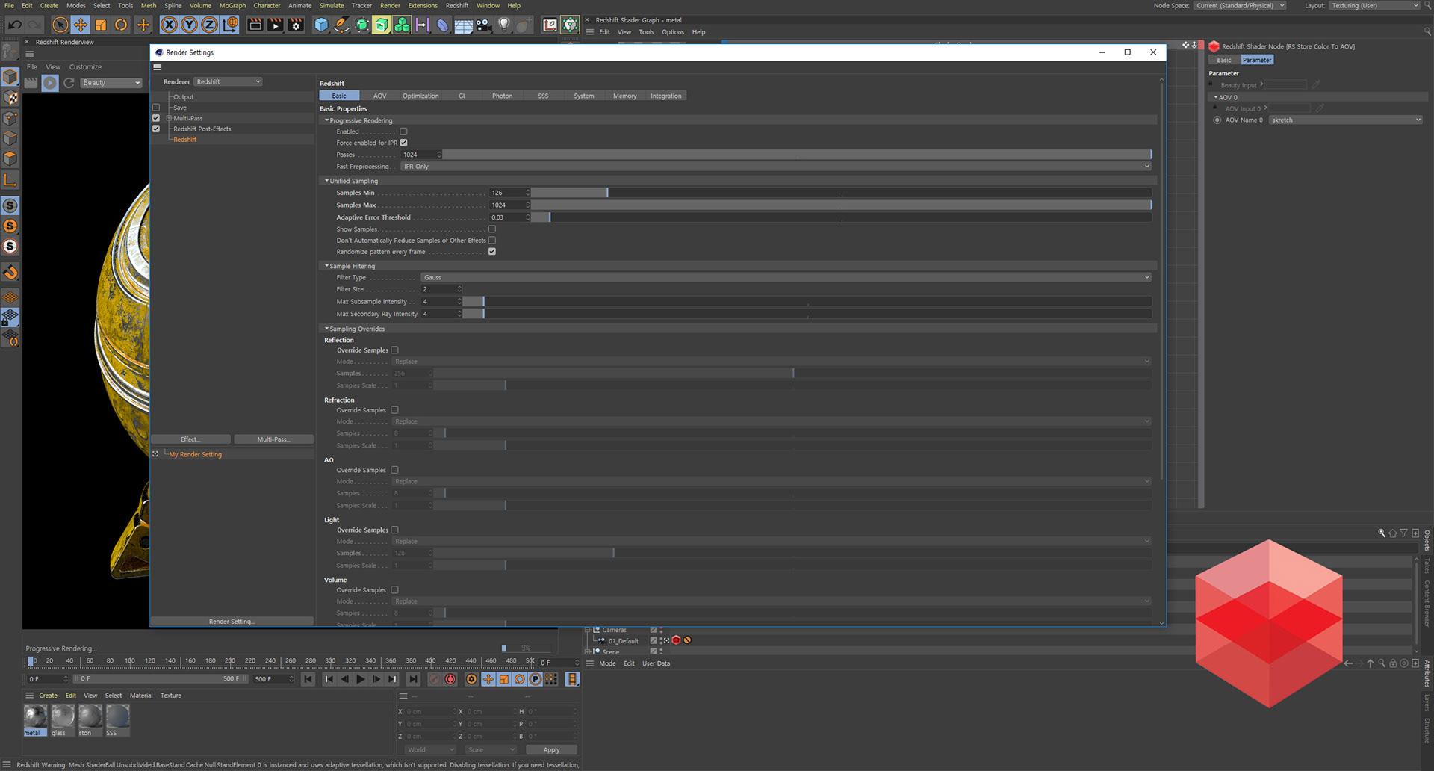Open Edit Render Settings gear clapper icon

coord(296,25)
